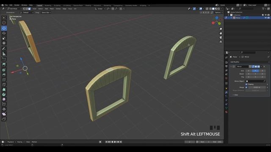Click the Mirror Object input field
This screenshot has width=271, height=152.
tap(255, 81)
